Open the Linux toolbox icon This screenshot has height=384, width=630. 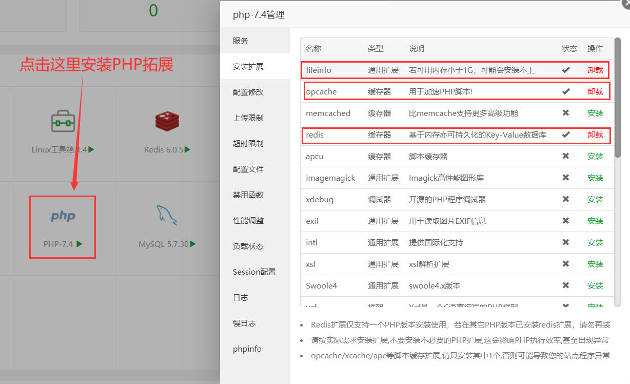63,122
